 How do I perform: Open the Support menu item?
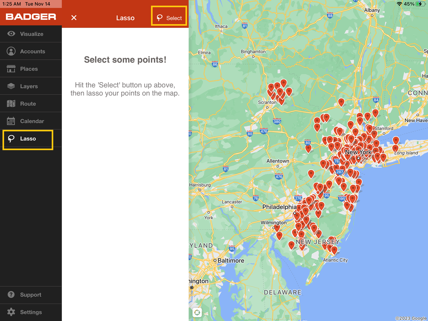[x=31, y=295]
